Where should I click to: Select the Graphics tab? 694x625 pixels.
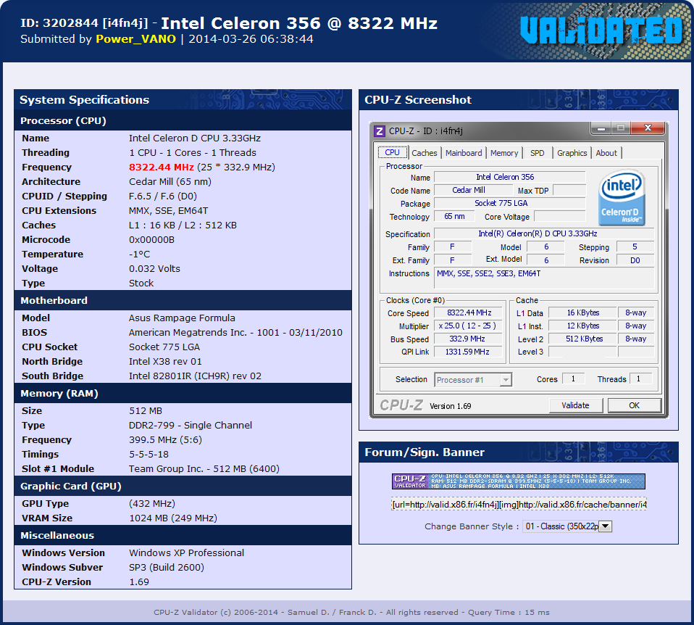(x=572, y=153)
